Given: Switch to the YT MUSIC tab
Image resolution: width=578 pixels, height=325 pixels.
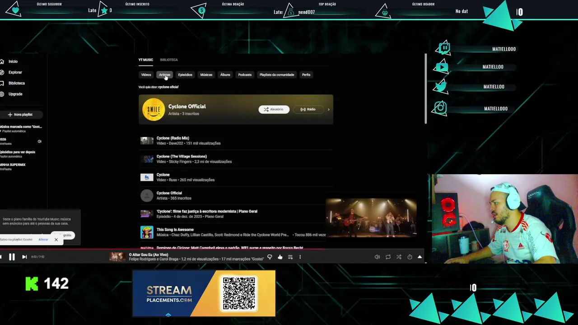Looking at the screenshot, I should coord(145,60).
